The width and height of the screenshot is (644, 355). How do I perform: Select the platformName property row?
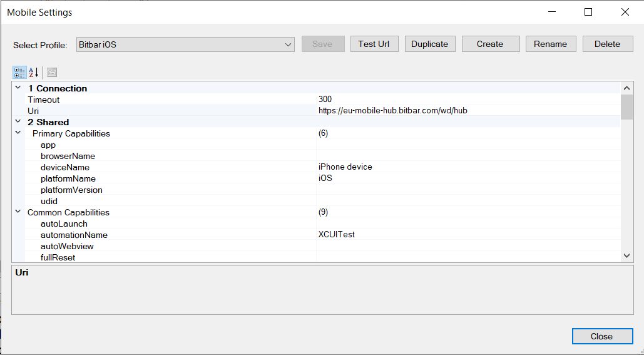pyautogui.click(x=68, y=178)
